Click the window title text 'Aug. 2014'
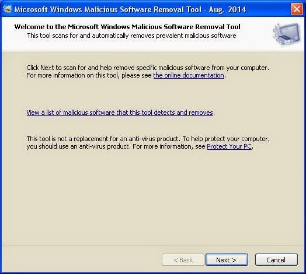 pyautogui.click(x=227, y=9)
